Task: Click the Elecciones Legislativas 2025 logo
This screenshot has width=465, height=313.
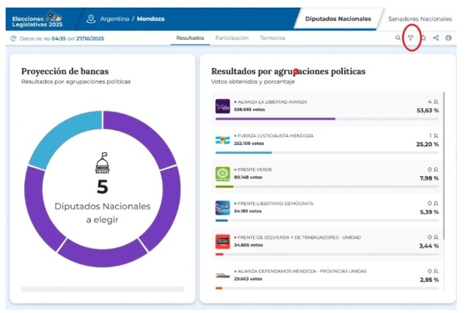Action: tap(37, 19)
